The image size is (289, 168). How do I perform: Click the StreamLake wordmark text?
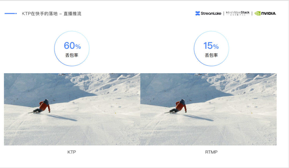(x=211, y=13)
